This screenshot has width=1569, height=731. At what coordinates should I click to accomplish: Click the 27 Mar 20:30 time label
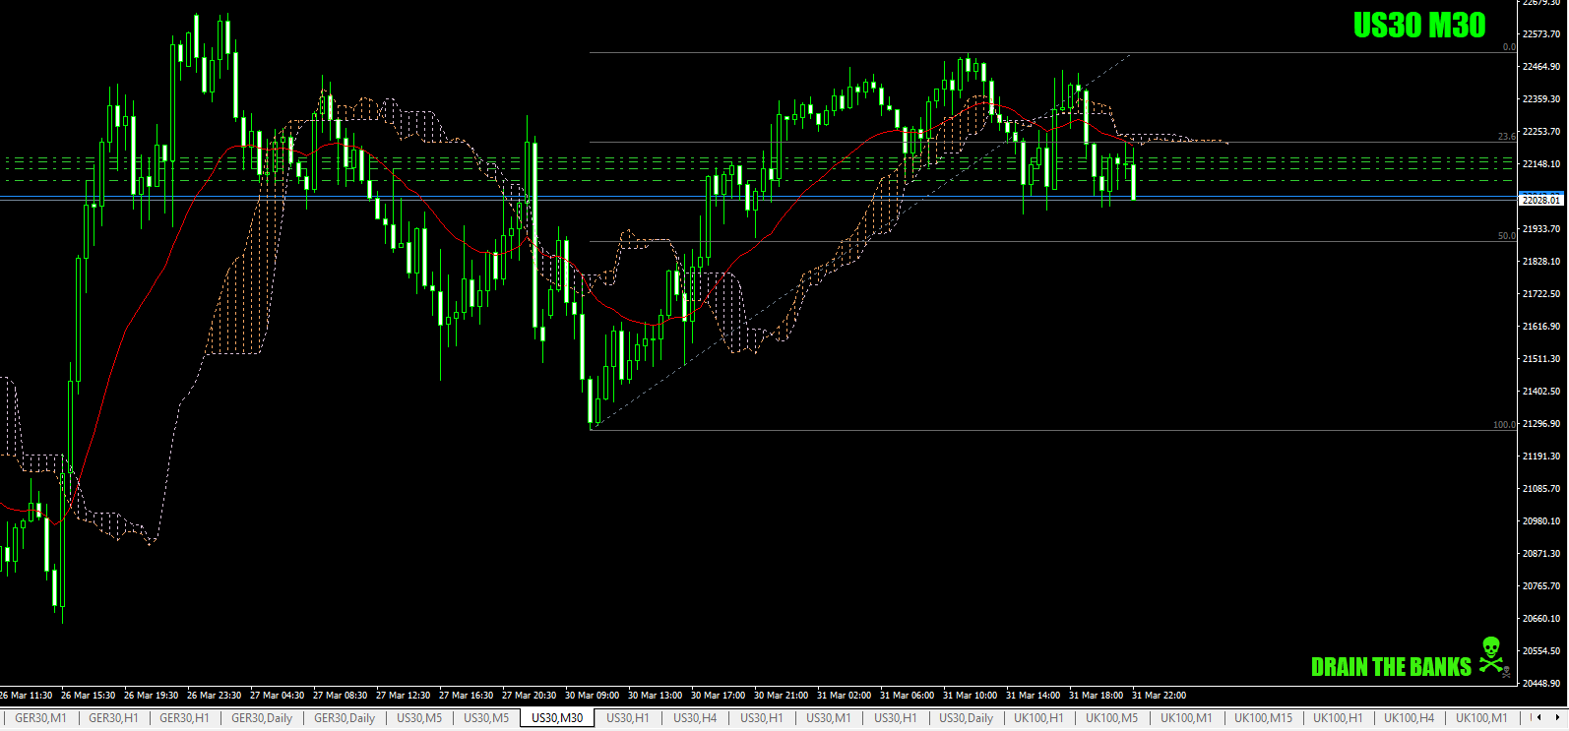point(530,696)
